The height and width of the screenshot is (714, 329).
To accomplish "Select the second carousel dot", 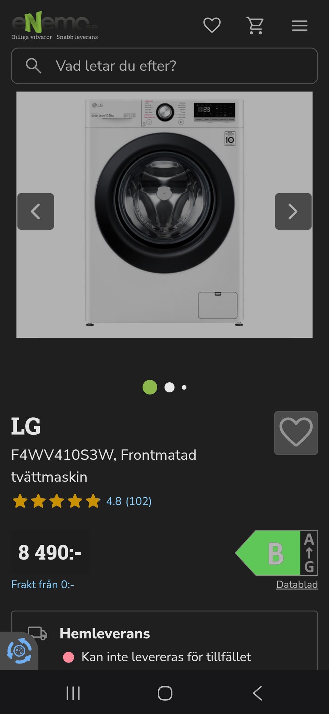I will click(x=169, y=387).
